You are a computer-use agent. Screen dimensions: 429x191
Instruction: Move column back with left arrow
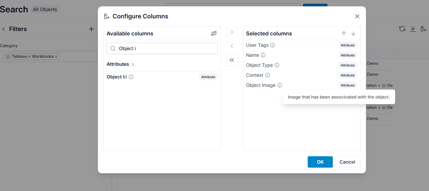pyautogui.click(x=232, y=46)
